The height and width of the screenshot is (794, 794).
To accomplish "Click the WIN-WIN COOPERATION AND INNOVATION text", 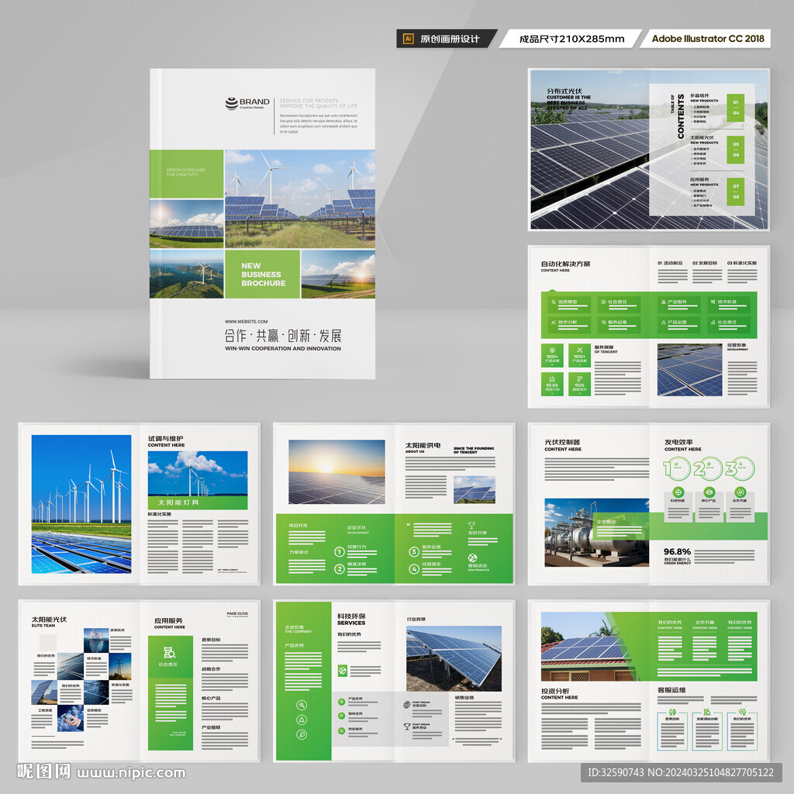I will [283, 348].
